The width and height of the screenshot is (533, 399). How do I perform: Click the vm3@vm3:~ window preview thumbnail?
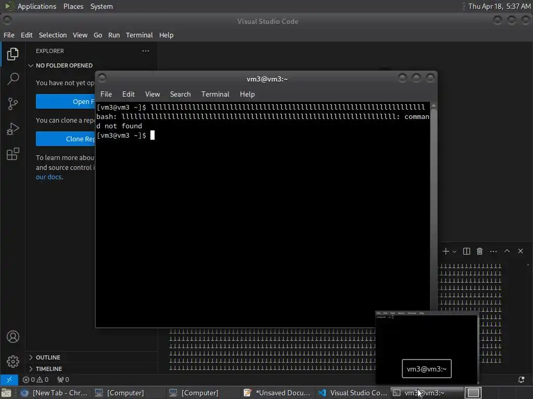[427, 347]
